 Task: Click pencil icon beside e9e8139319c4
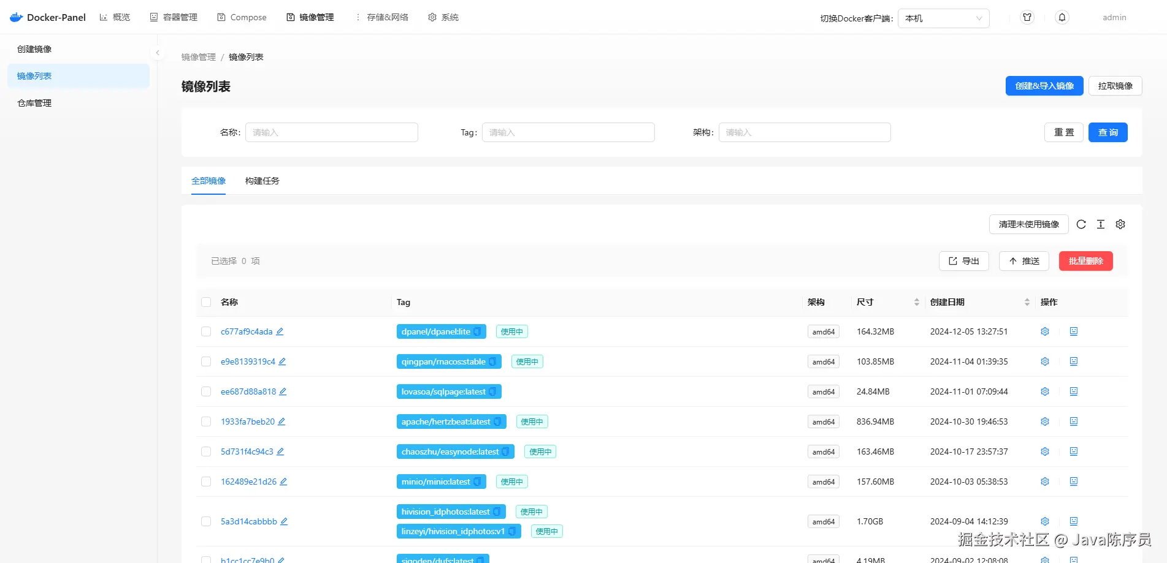click(282, 361)
